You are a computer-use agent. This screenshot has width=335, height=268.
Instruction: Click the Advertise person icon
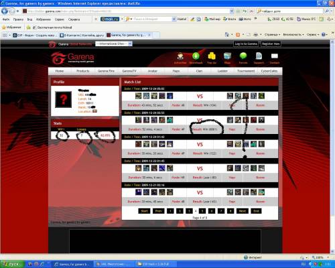(x=180, y=56)
